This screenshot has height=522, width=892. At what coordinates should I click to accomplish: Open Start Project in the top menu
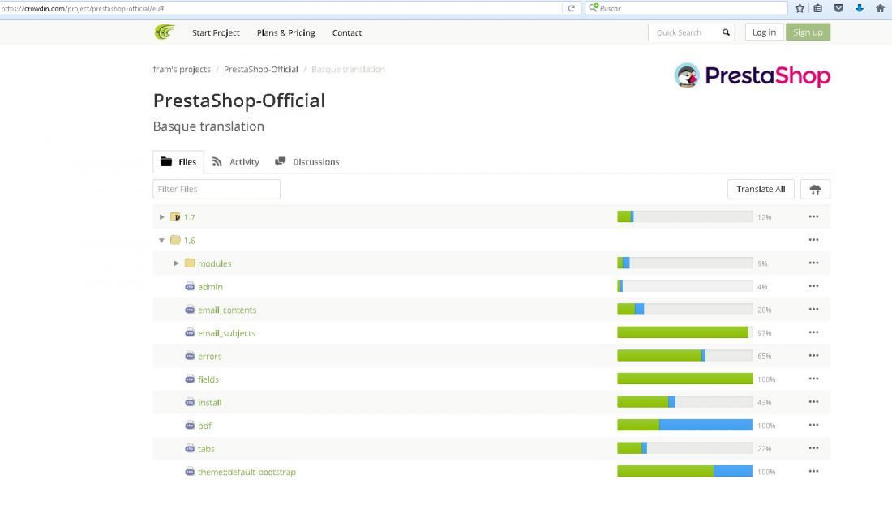point(216,33)
